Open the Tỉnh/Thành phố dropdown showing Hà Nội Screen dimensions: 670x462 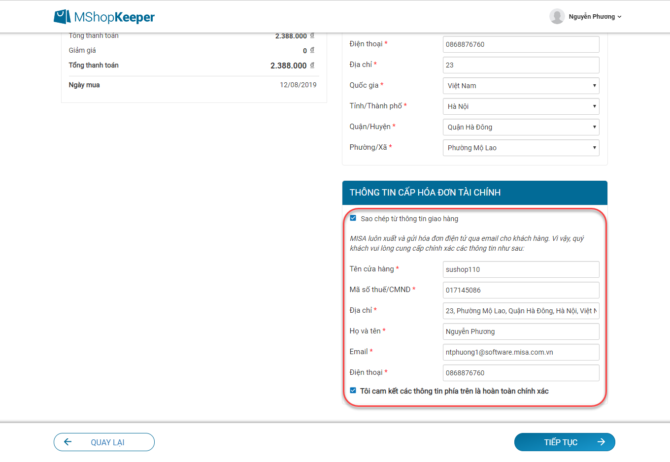[x=521, y=106]
